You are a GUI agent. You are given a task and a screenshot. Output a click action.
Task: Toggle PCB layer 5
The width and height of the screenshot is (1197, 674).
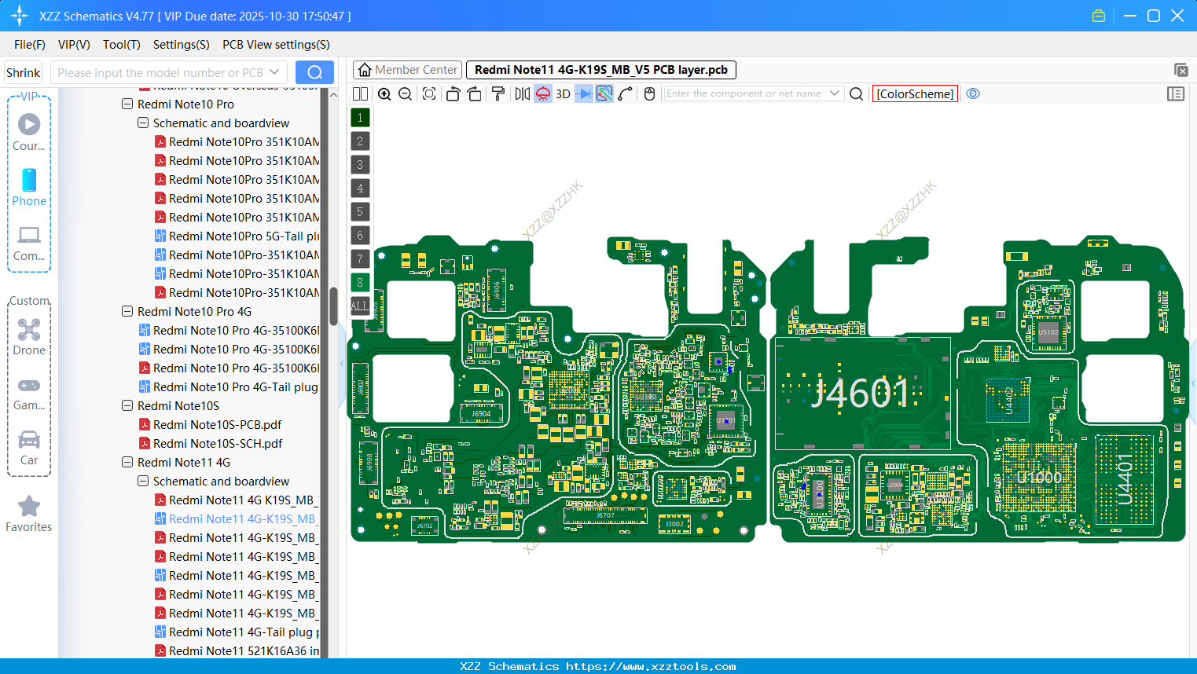pyautogui.click(x=360, y=212)
